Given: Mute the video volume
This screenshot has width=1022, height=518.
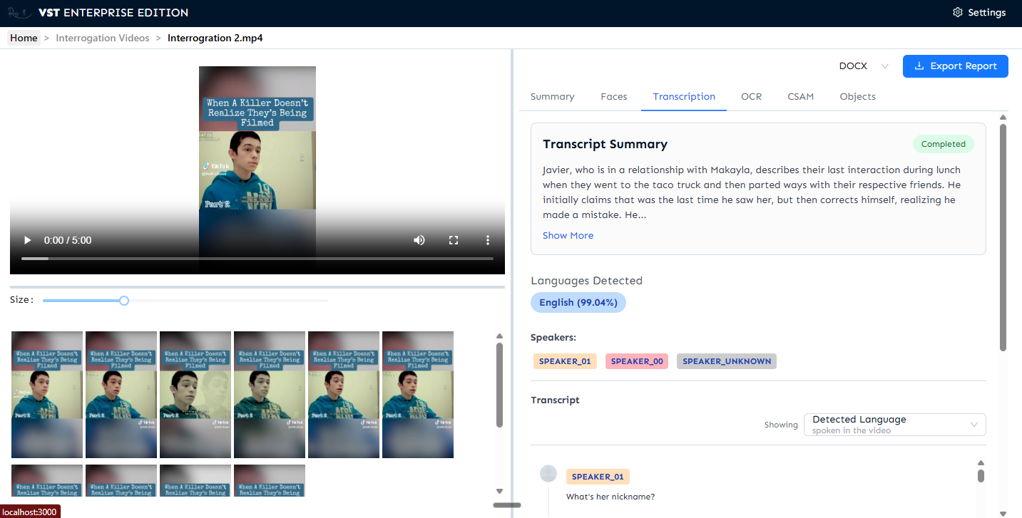Looking at the screenshot, I should tap(419, 240).
